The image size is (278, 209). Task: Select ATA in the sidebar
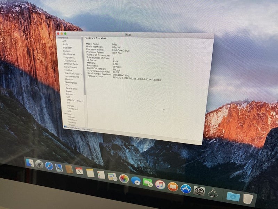click(x=64, y=41)
